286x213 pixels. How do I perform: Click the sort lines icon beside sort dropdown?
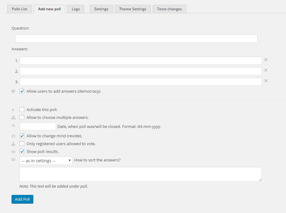(x=13, y=160)
